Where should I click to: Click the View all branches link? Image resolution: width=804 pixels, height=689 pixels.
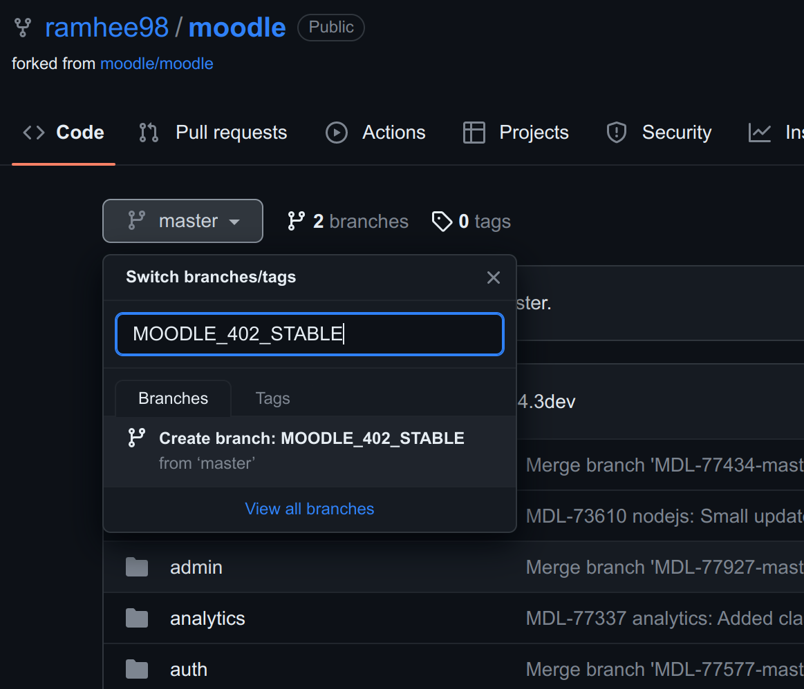[x=309, y=509]
